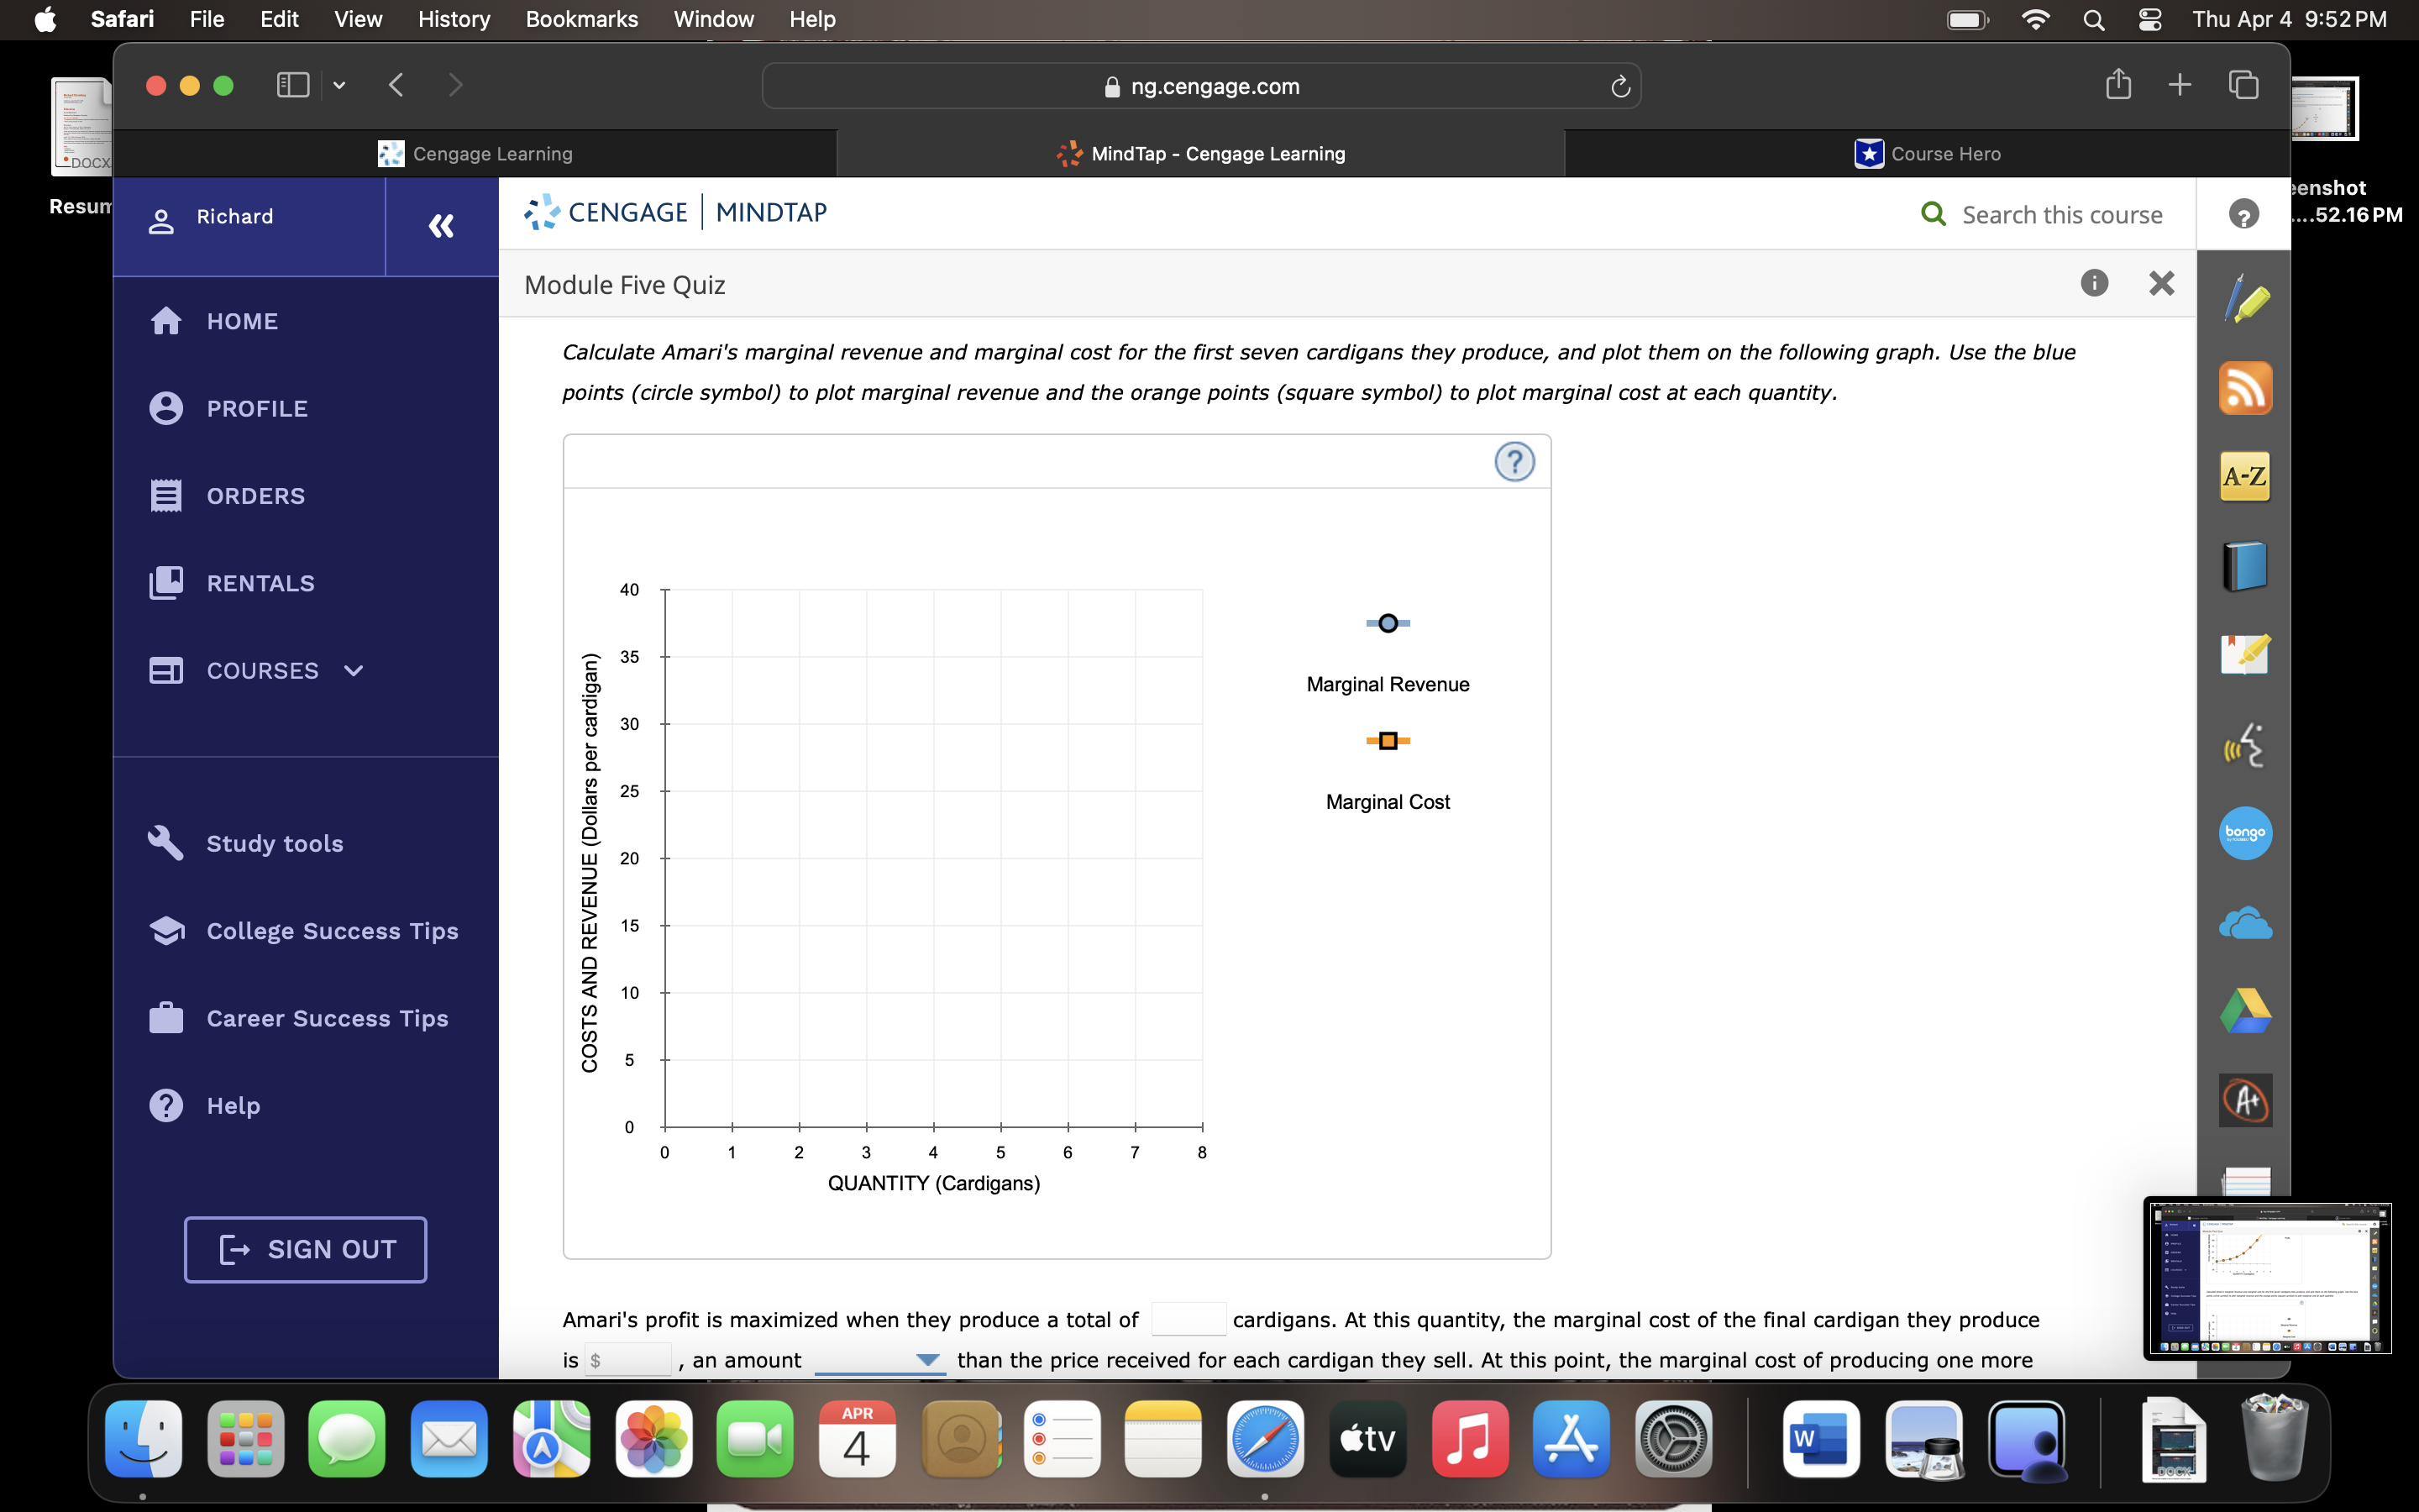
Task: Collapse the navigation sidebar with the chevron
Action: [x=440, y=226]
